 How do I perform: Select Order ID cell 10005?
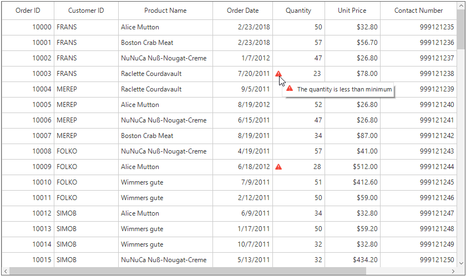tap(28, 105)
